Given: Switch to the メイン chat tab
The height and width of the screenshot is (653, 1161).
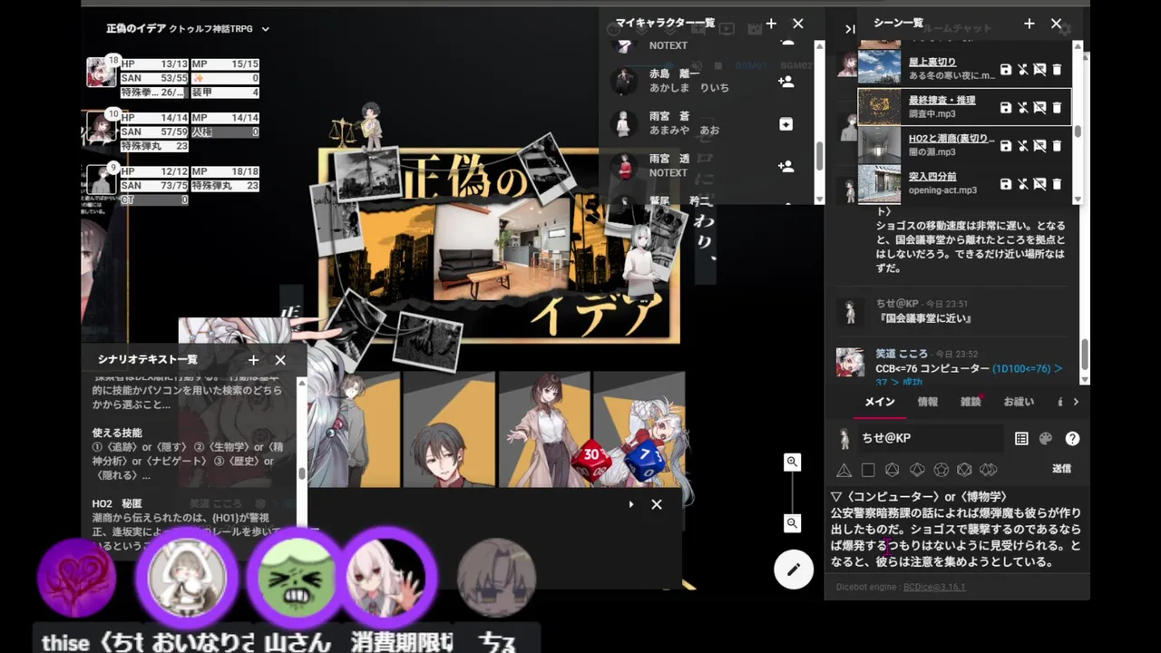Looking at the screenshot, I should pyautogui.click(x=879, y=402).
